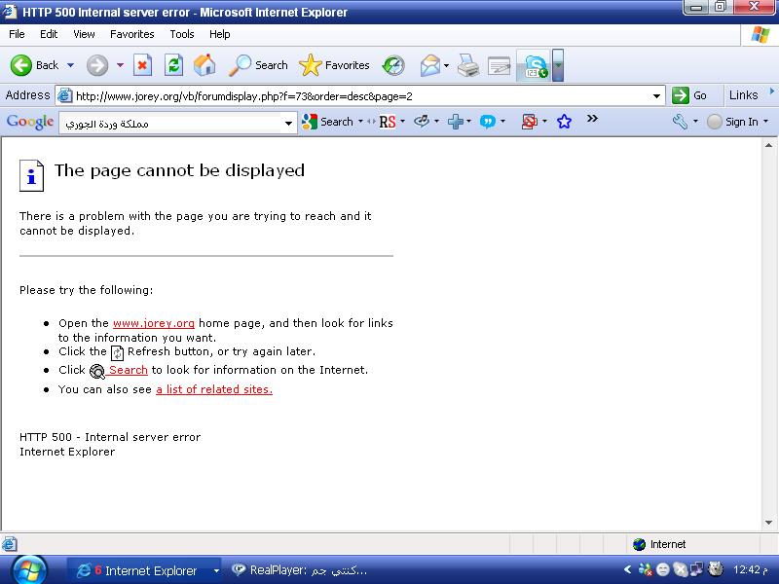Click the Refresh page icon

click(173, 65)
